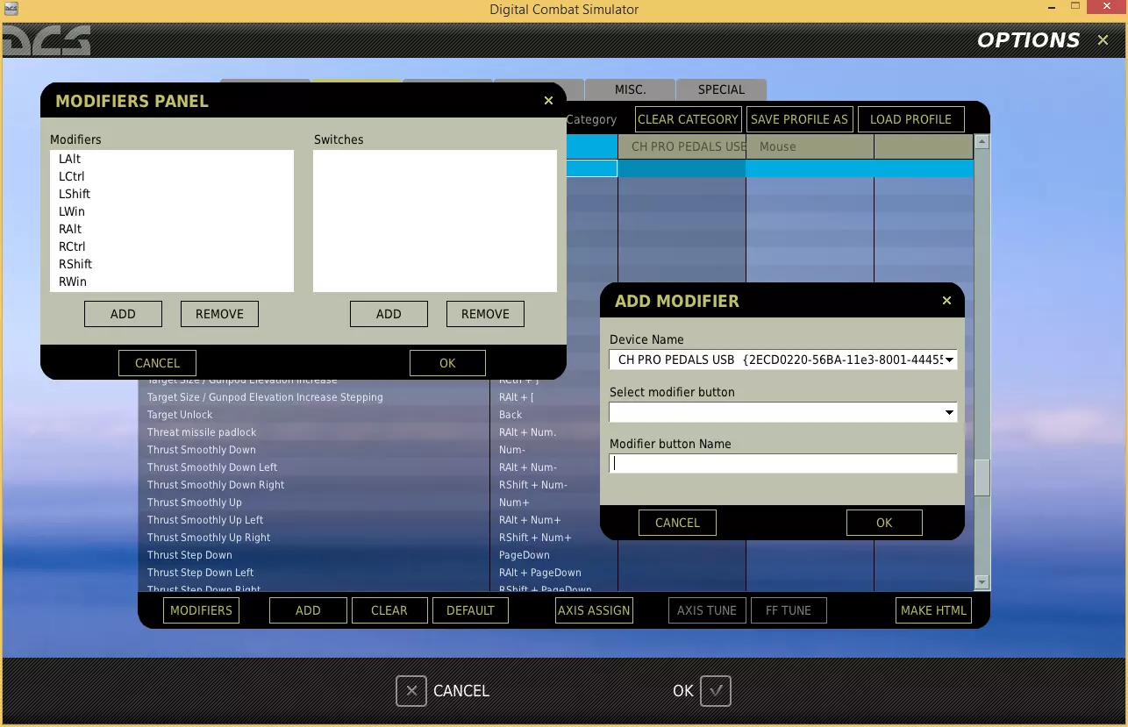This screenshot has width=1128, height=727.
Task: Click the Modifier button Name text field
Action: (x=783, y=464)
